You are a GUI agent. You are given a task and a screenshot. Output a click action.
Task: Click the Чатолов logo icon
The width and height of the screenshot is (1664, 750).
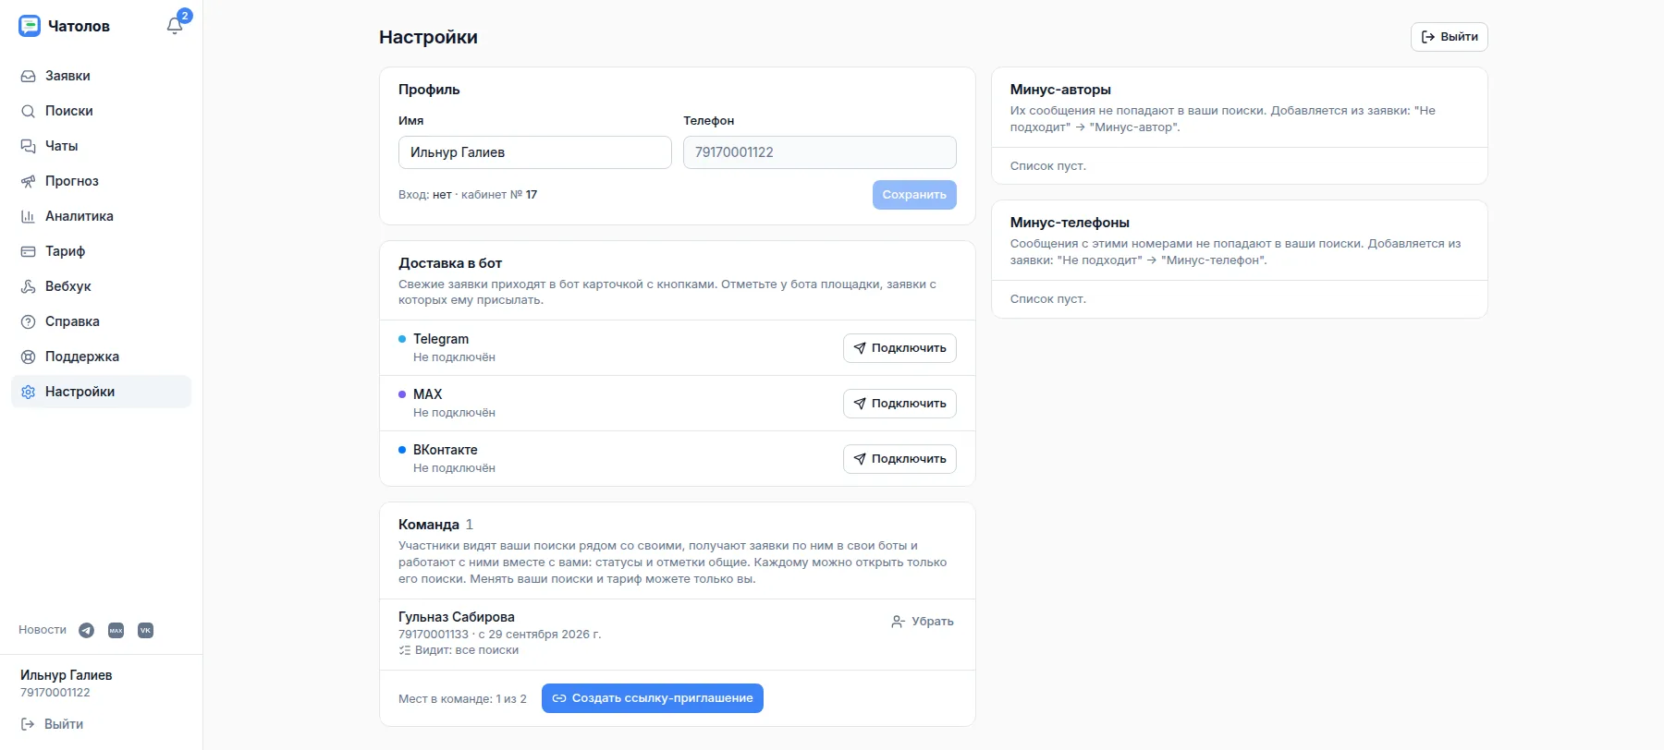pyautogui.click(x=30, y=26)
